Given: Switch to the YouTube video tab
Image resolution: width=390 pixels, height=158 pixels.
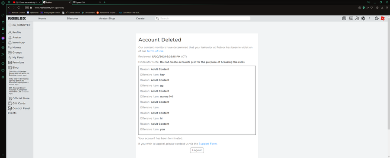Looking at the screenshot, I should pos(26,2).
